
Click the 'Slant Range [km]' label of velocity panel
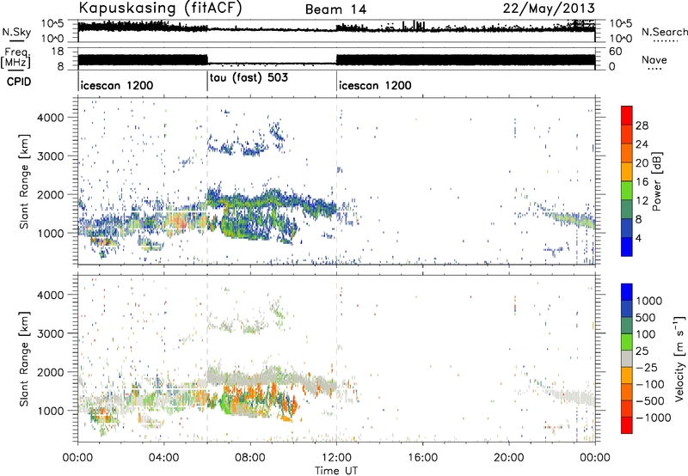[x=24, y=358]
